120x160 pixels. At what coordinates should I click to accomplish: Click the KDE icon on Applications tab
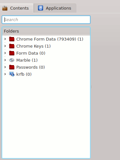[41, 8]
